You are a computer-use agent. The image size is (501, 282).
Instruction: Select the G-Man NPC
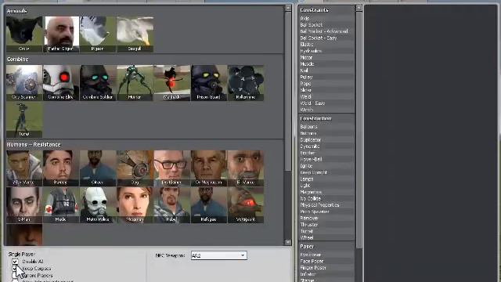click(x=24, y=205)
